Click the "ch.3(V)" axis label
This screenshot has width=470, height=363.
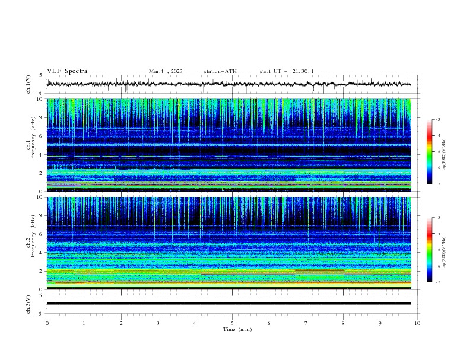coord(28,304)
